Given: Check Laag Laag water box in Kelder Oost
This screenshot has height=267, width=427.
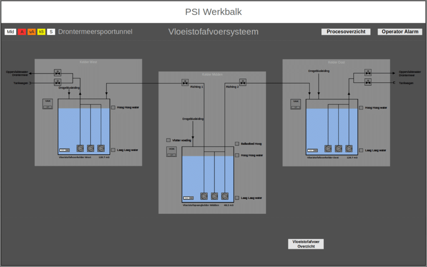Looking at the screenshot, I should 361,150.
